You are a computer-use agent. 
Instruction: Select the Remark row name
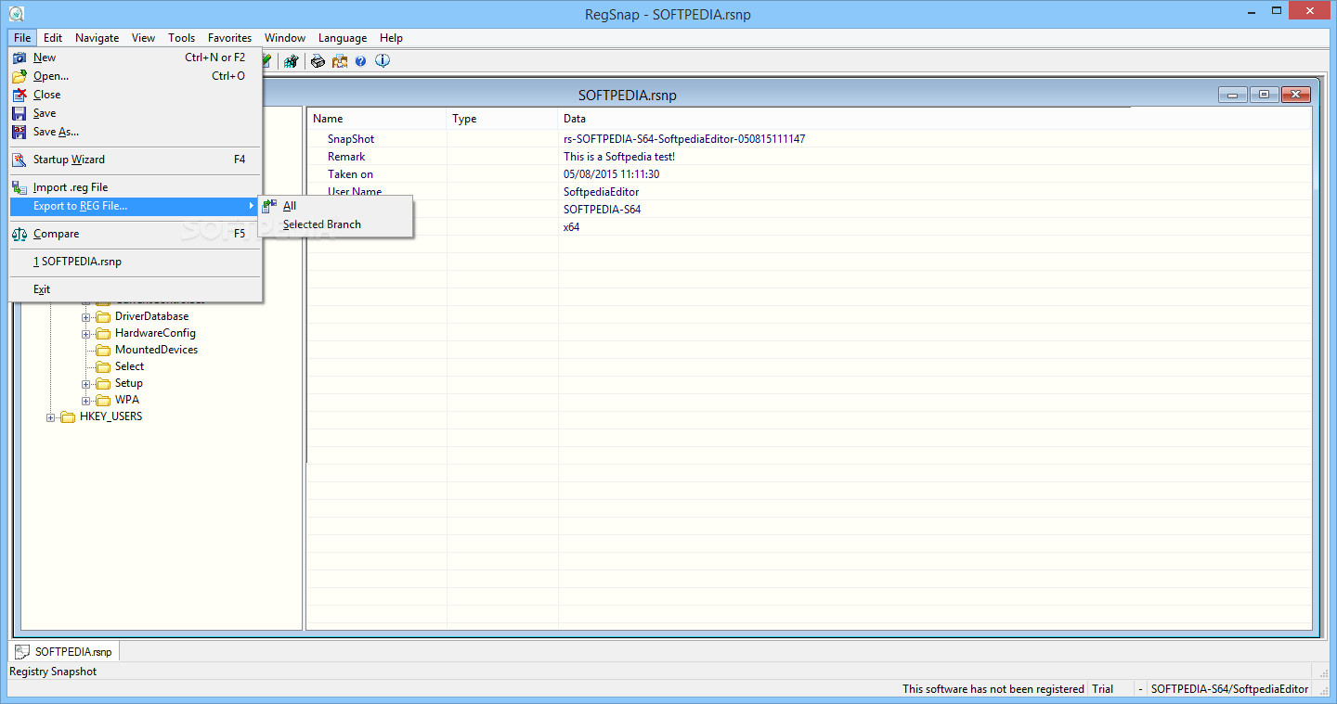pyautogui.click(x=346, y=157)
